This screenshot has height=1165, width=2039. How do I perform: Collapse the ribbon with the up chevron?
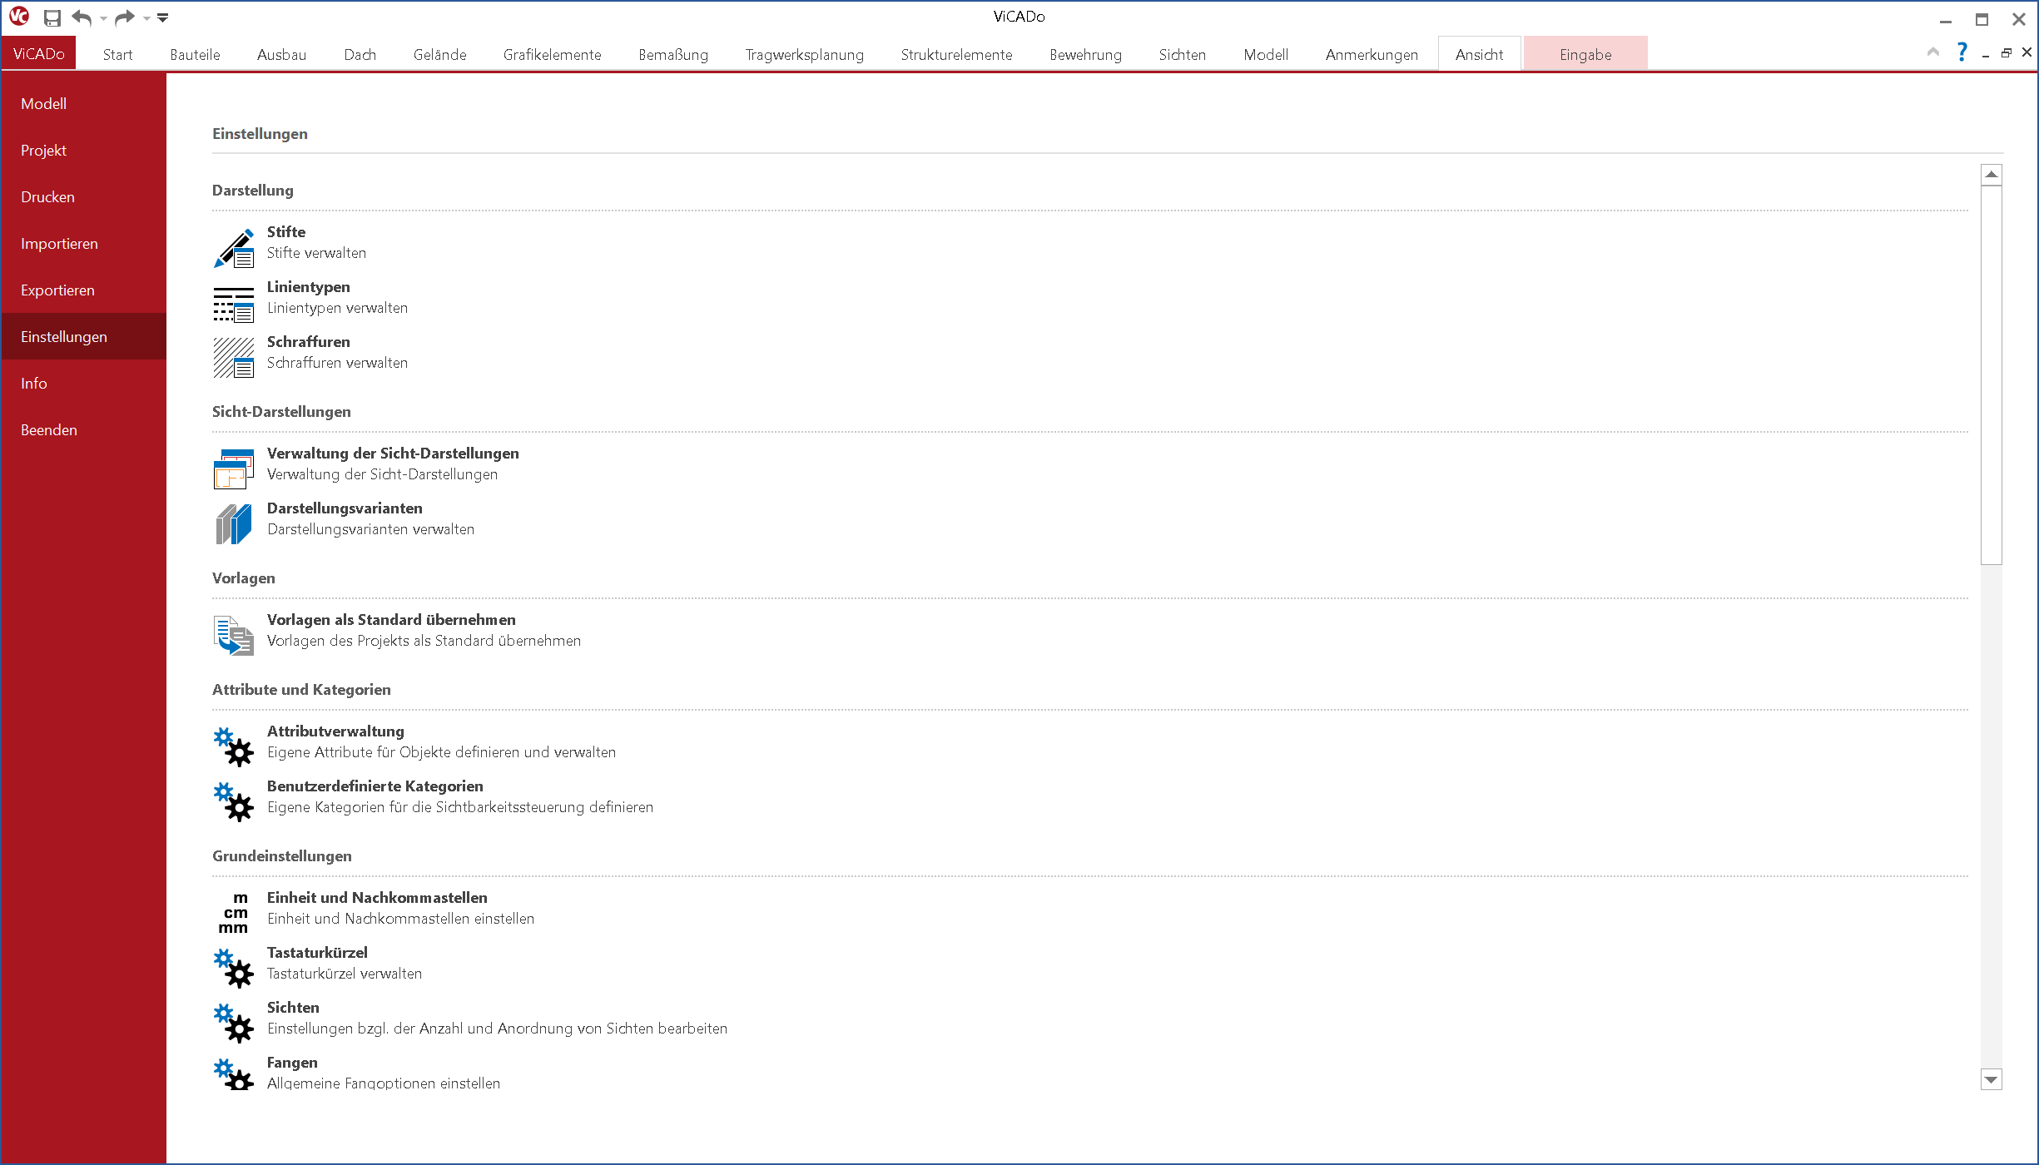(1933, 52)
